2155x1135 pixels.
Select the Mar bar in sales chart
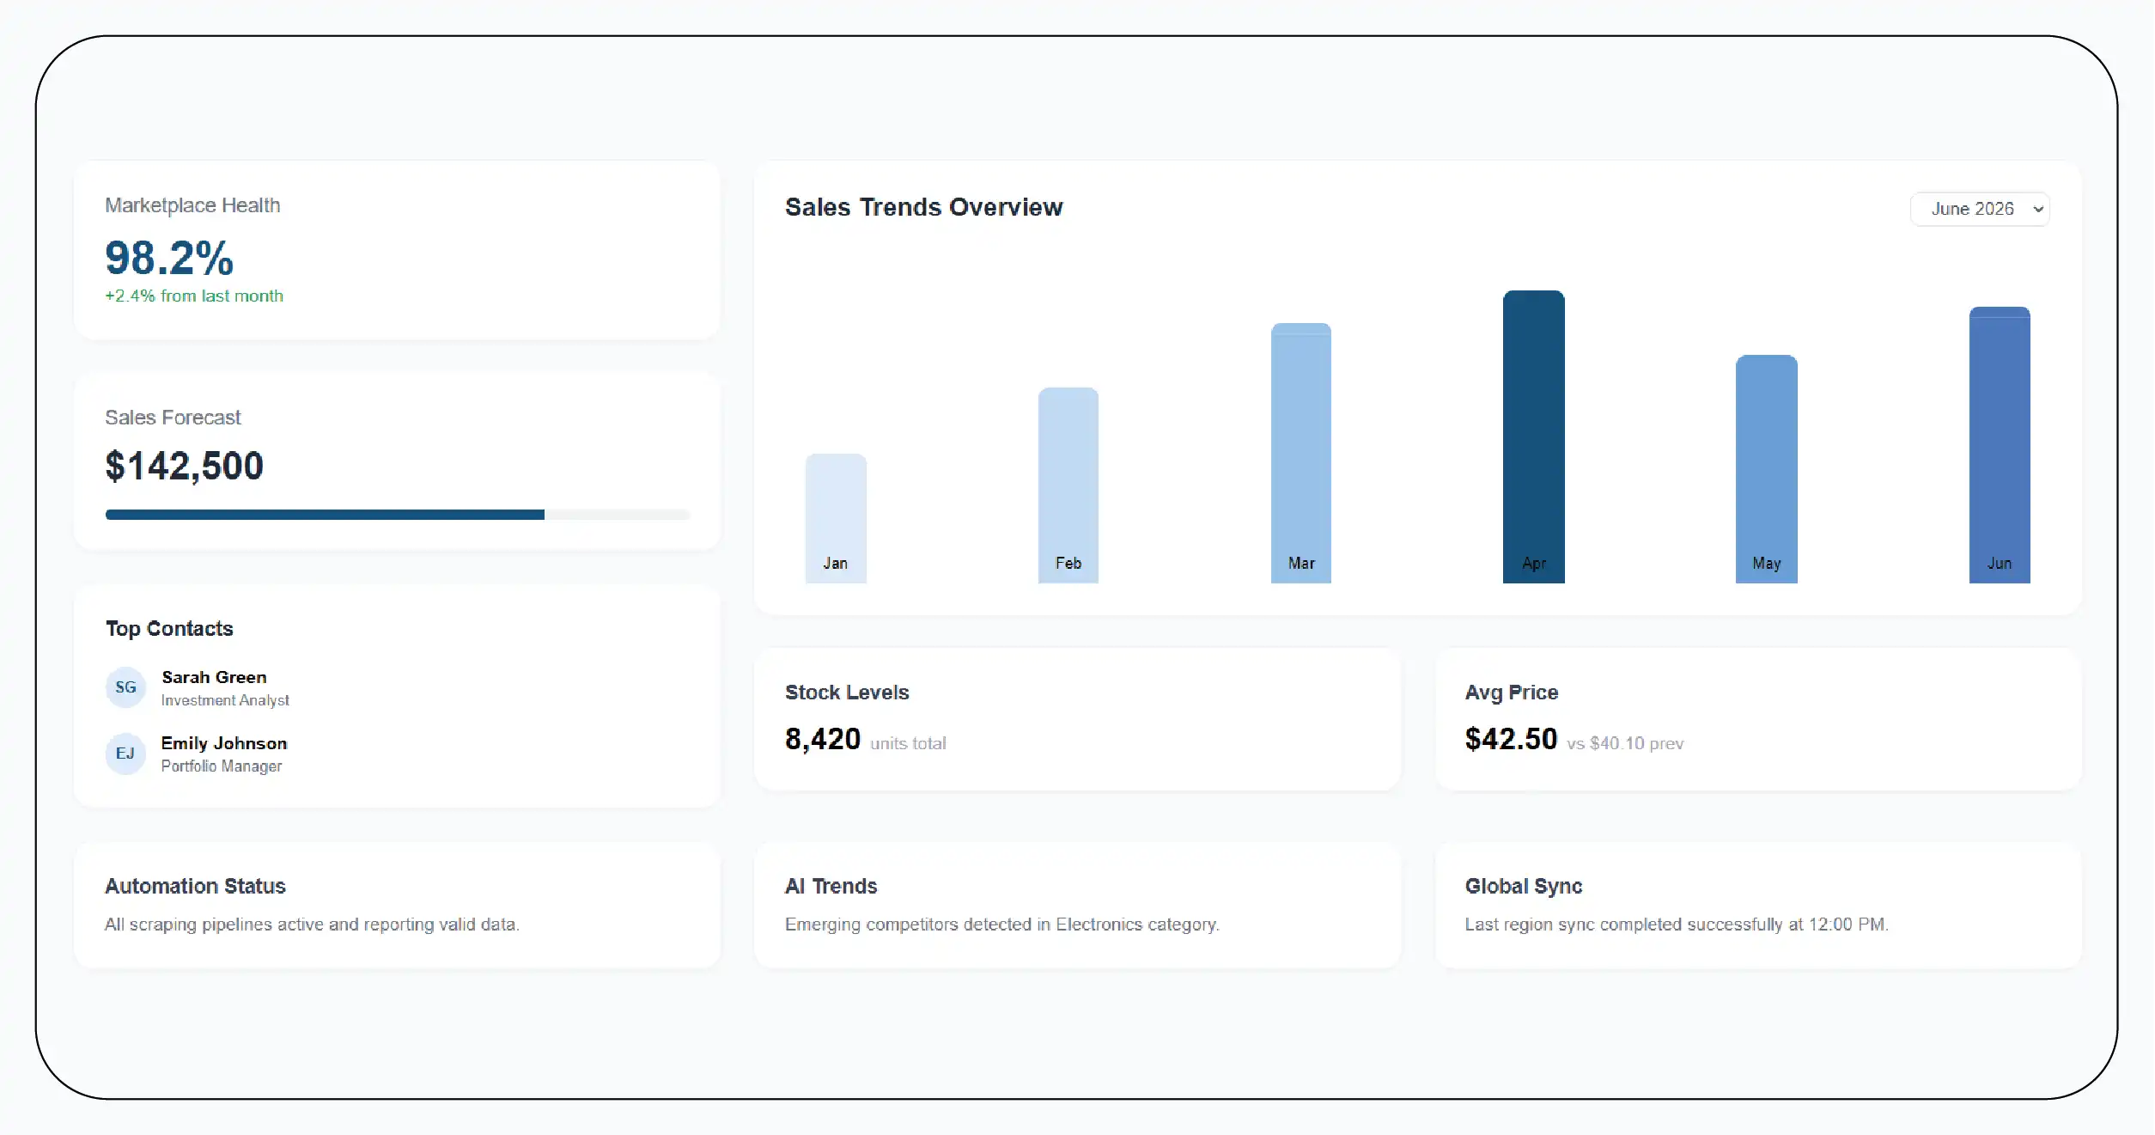tap(1301, 453)
